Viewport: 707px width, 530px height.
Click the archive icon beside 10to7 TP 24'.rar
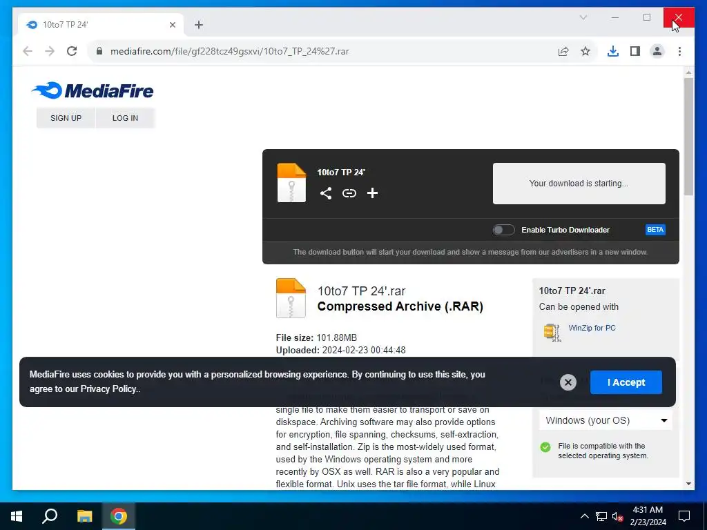[x=291, y=298]
